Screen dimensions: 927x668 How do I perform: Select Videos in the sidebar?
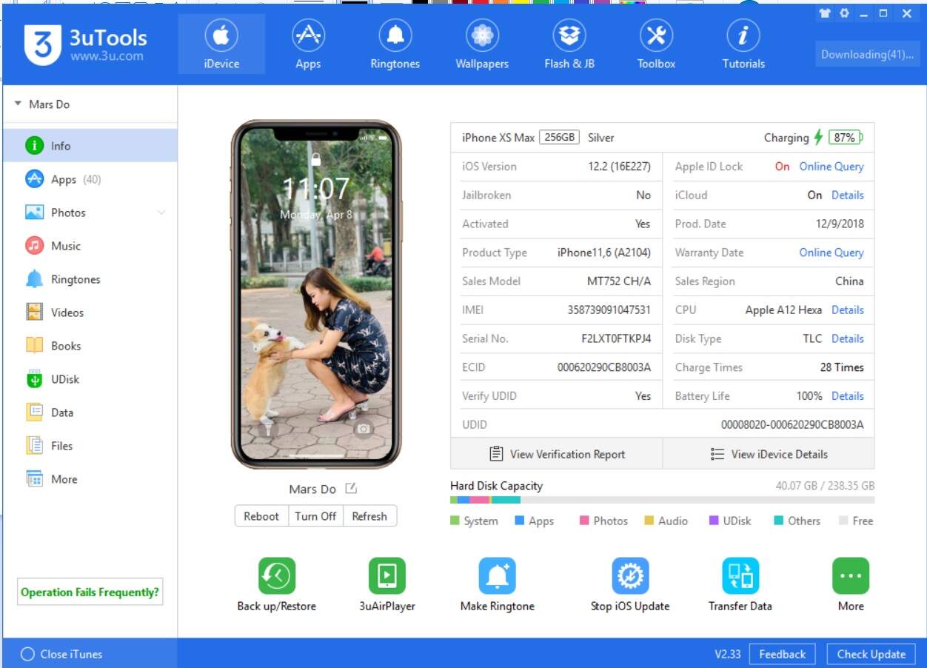point(90,313)
